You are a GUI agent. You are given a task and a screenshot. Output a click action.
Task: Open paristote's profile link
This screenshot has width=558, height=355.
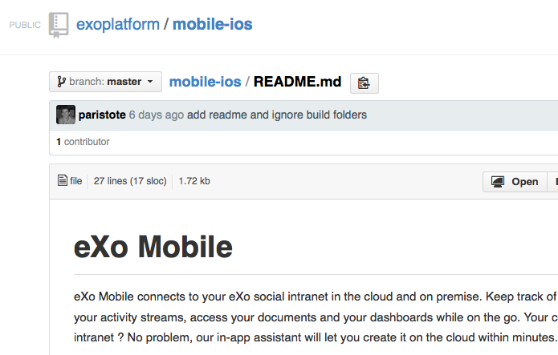[x=102, y=115]
